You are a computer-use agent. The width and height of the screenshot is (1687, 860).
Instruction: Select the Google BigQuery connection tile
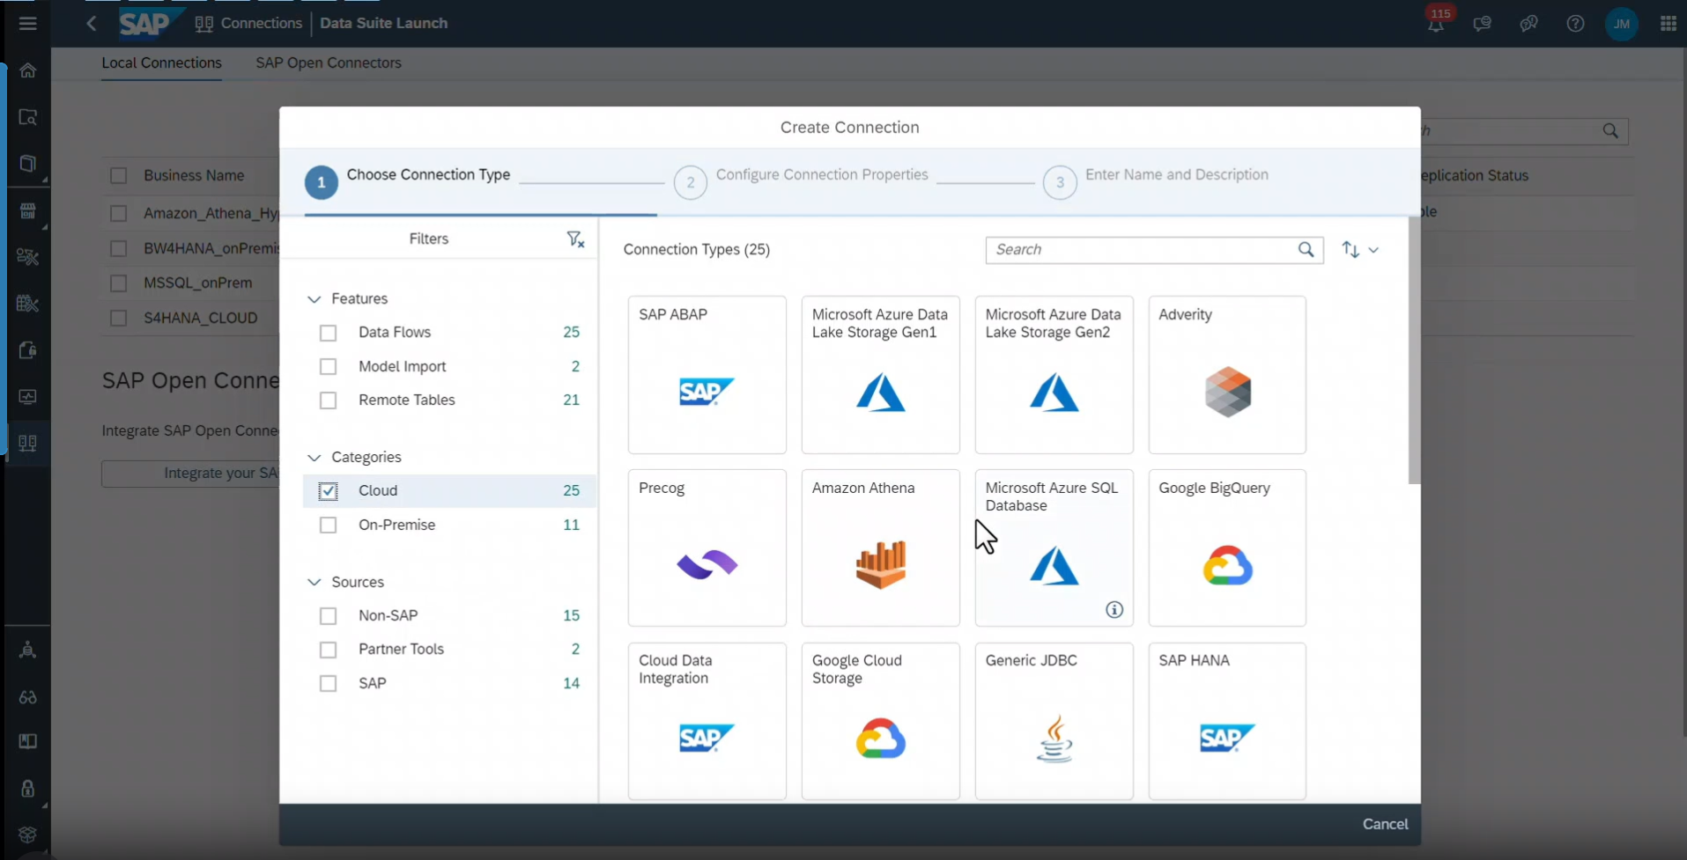1226,548
